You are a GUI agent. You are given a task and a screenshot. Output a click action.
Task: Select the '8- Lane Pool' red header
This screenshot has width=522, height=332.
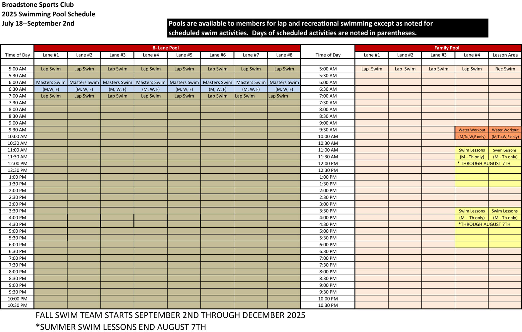[167, 48]
